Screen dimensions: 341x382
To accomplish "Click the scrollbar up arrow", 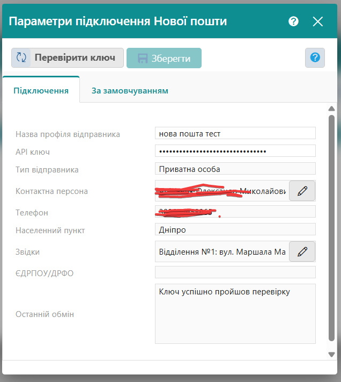I will tap(331, 109).
